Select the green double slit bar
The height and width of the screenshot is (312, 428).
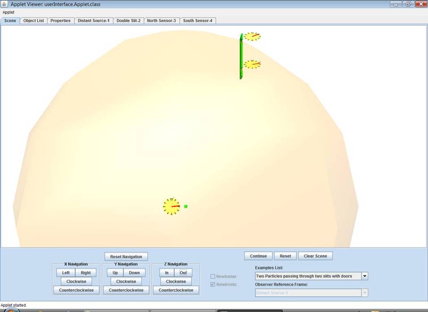(x=241, y=56)
